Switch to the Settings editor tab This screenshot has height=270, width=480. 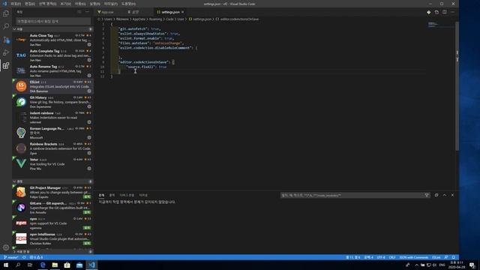coord(135,12)
